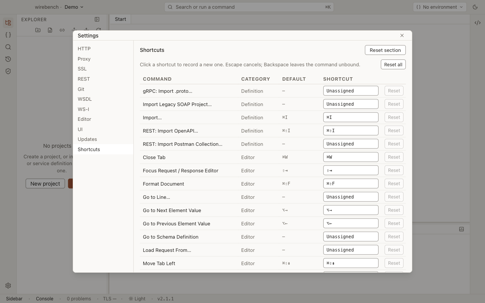Click the panel icon behind the dialog's right side
Screen dimensions: 485x303
(462, 229)
